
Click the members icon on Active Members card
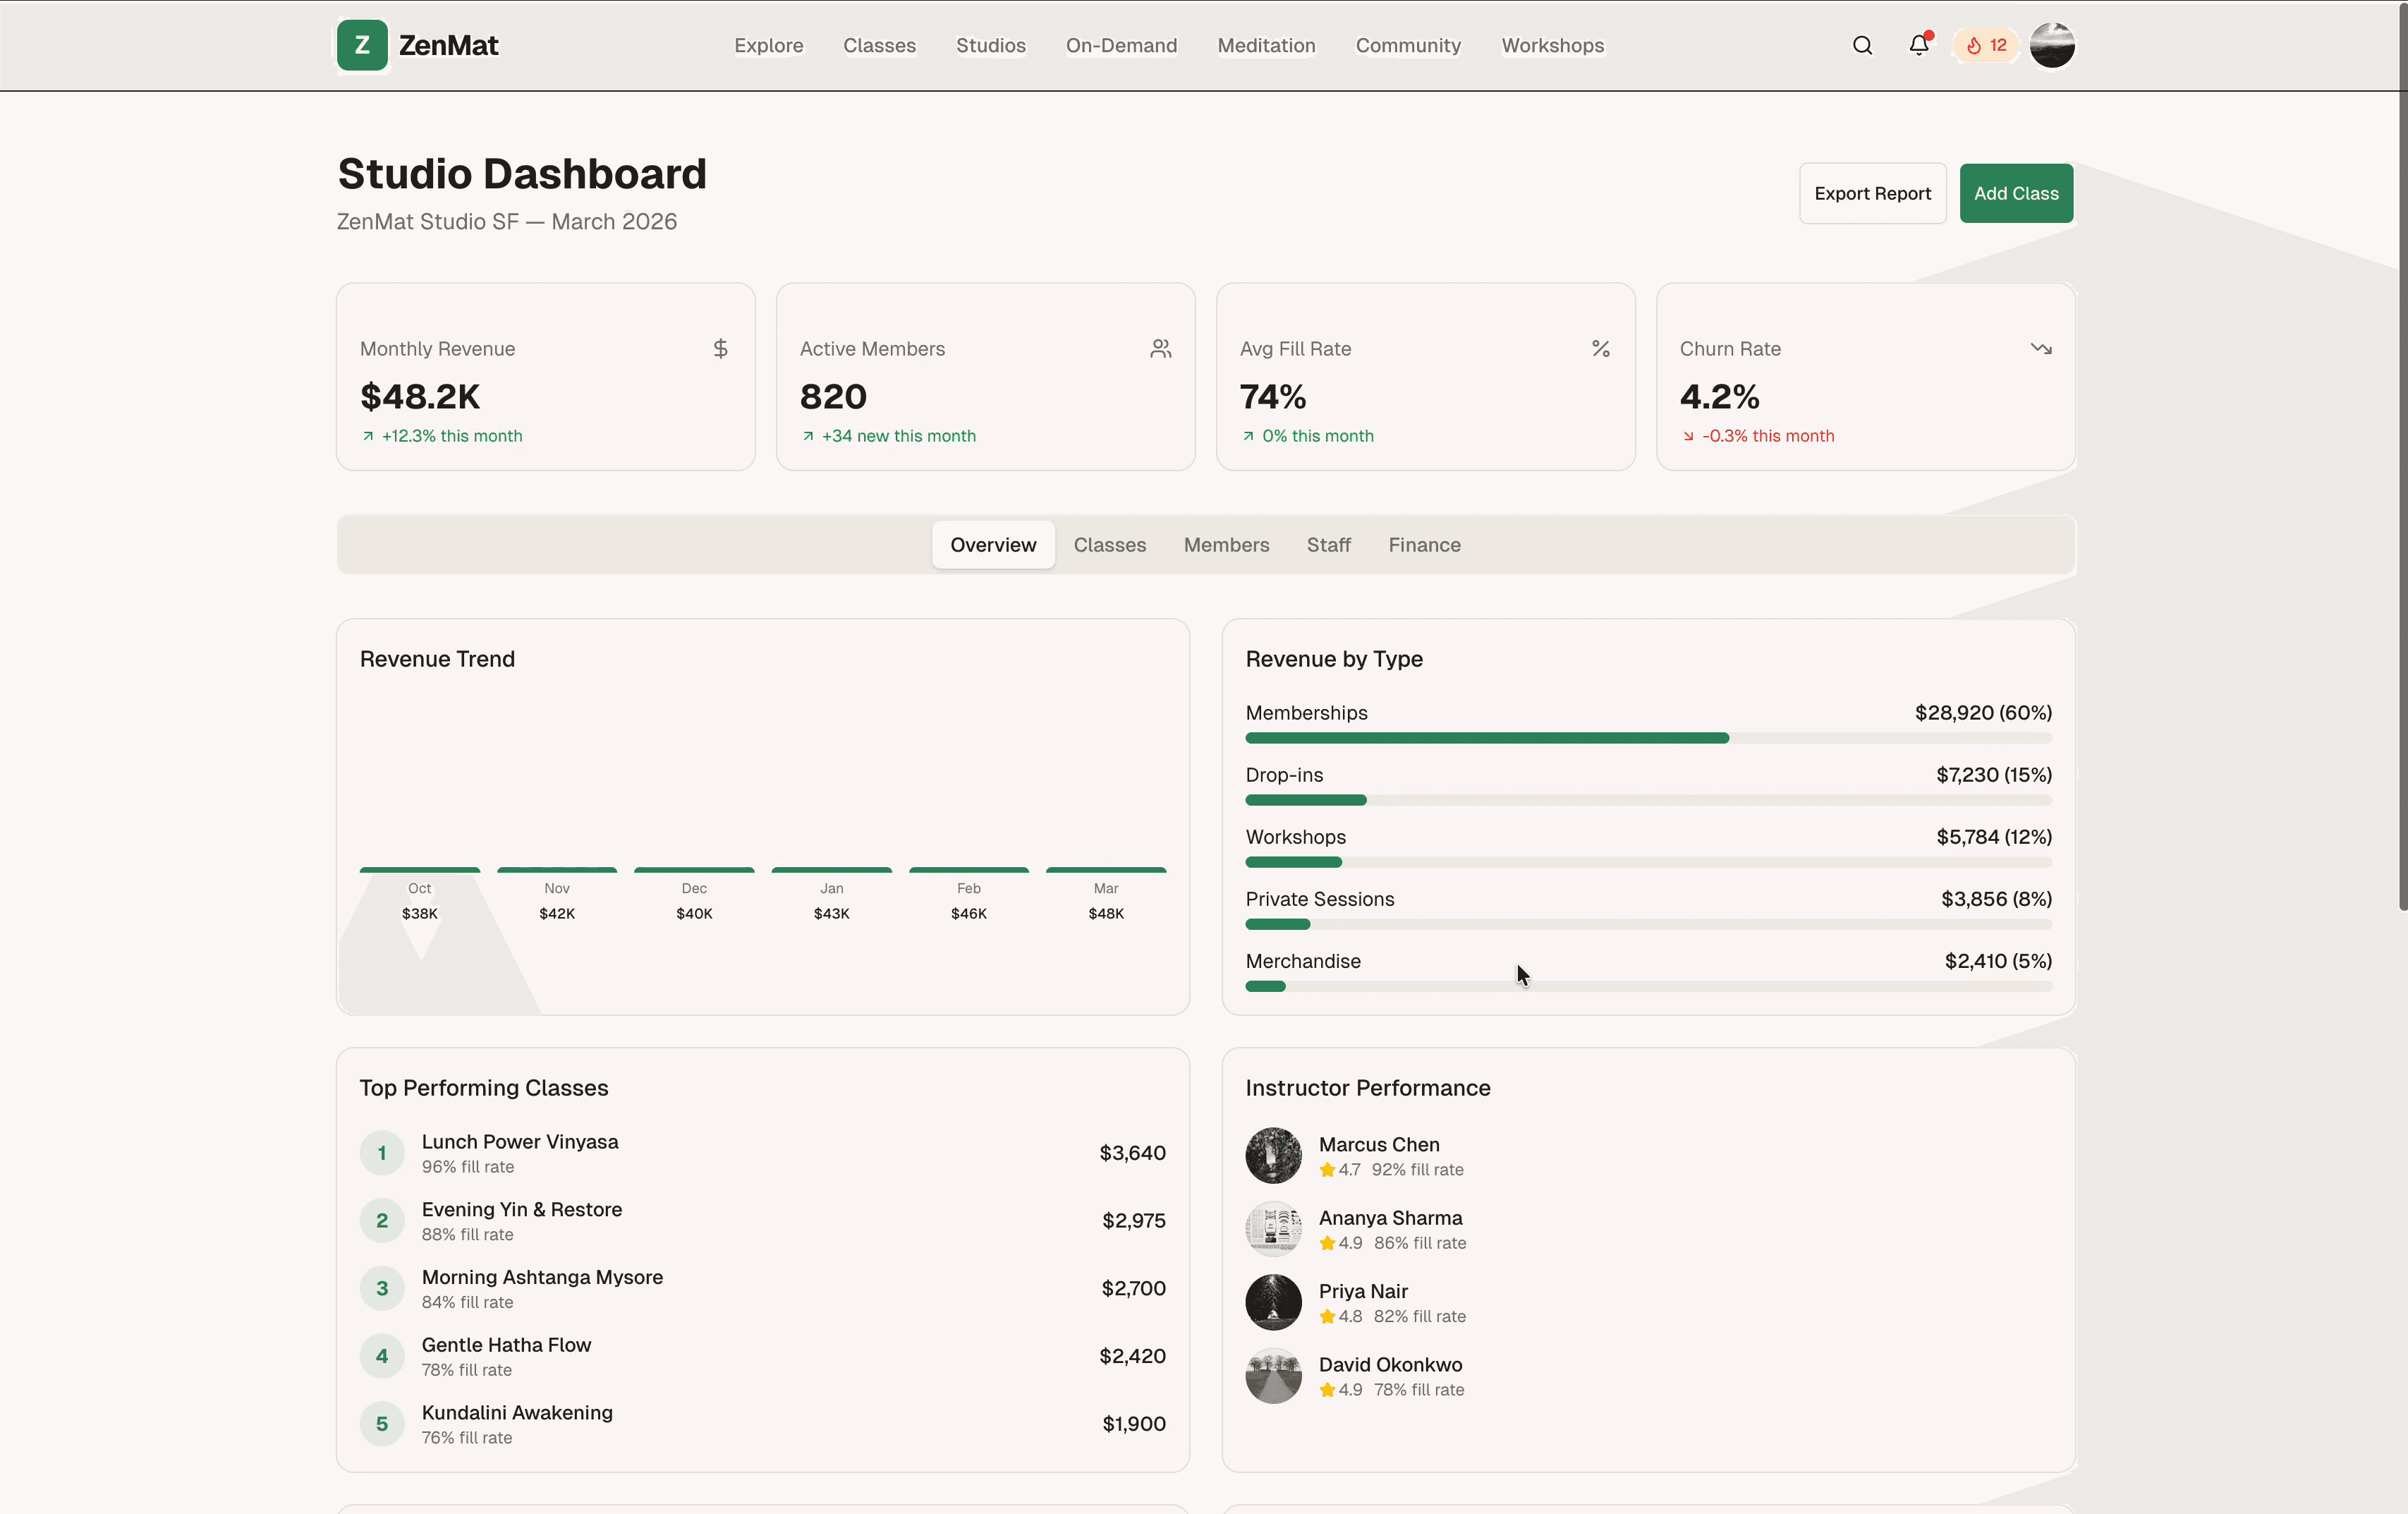click(x=1160, y=348)
